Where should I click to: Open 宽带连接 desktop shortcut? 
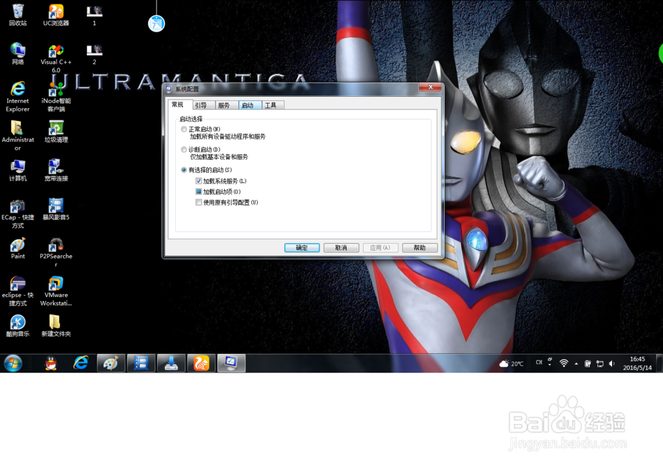click(56, 170)
